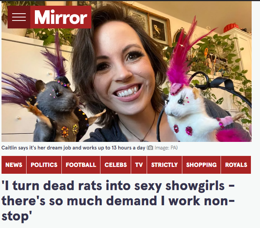Screen dimensions: 260x228
Task: Open the Celebs section
Action: (116, 165)
